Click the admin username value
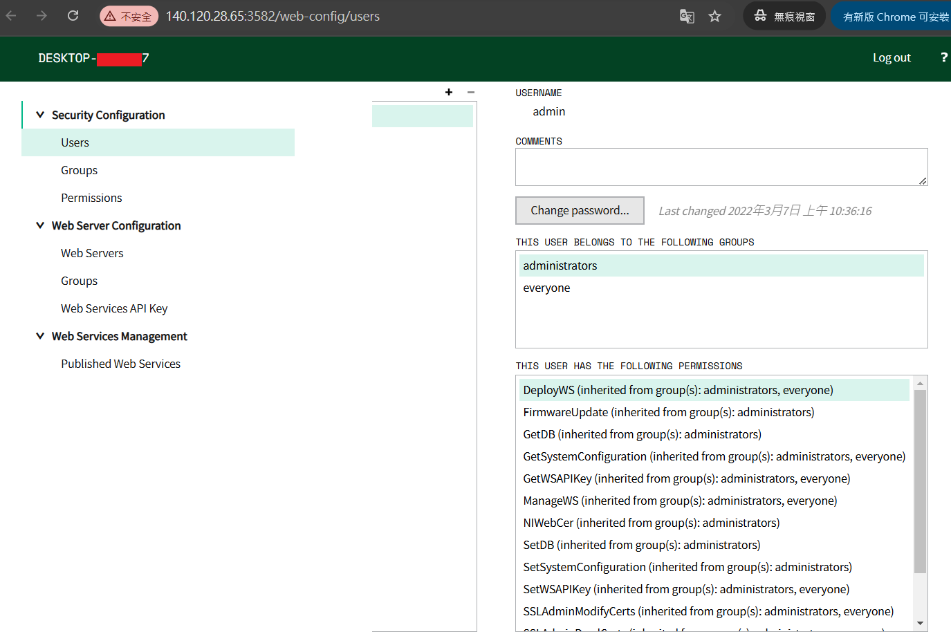 click(x=549, y=111)
